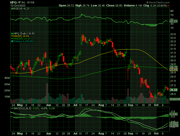Click the tall volume spike bar near June
Screen dimensions: 180x136
[x=47, y=93]
